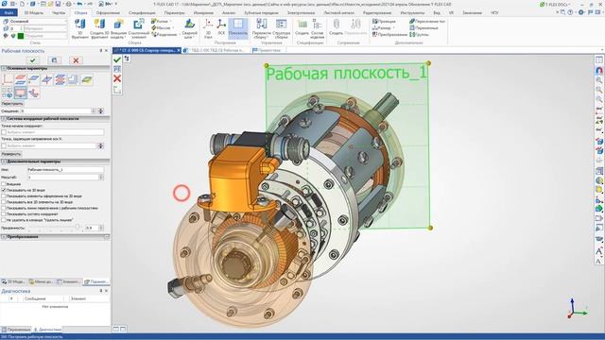
Task: Open the Массив dropdown arrow
Action: click(x=173, y=27)
